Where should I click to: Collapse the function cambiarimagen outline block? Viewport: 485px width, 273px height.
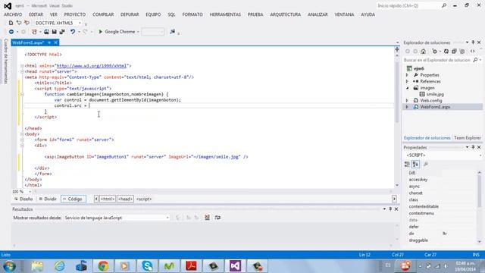[x=22, y=94]
